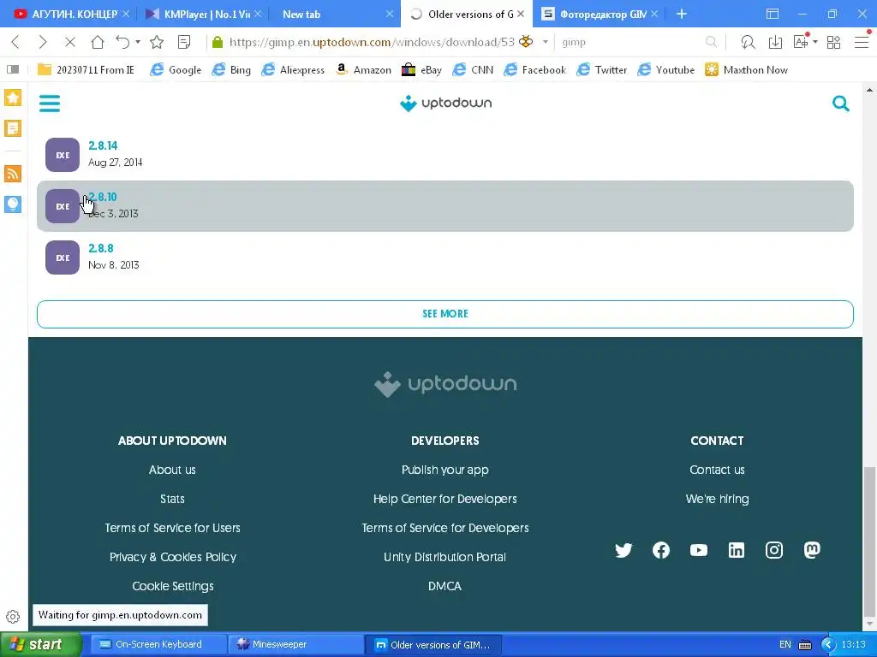
Task: Visit Uptodown's Twitter page in footer
Action: point(623,550)
